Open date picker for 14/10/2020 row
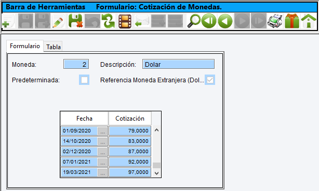 click(102, 141)
